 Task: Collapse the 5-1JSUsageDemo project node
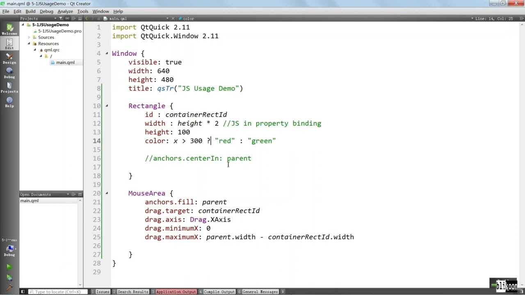23,25
